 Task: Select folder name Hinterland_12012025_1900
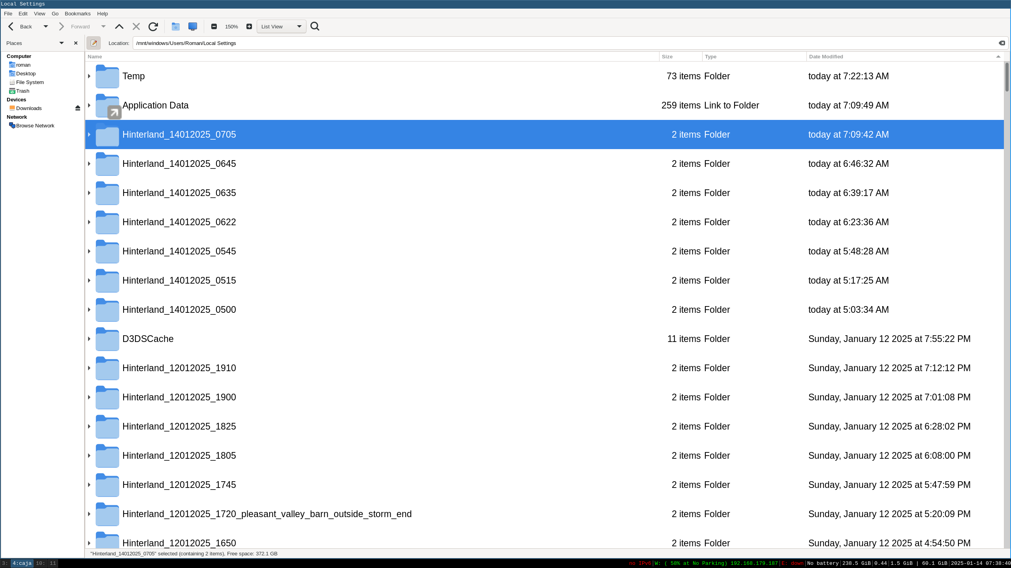point(179,397)
